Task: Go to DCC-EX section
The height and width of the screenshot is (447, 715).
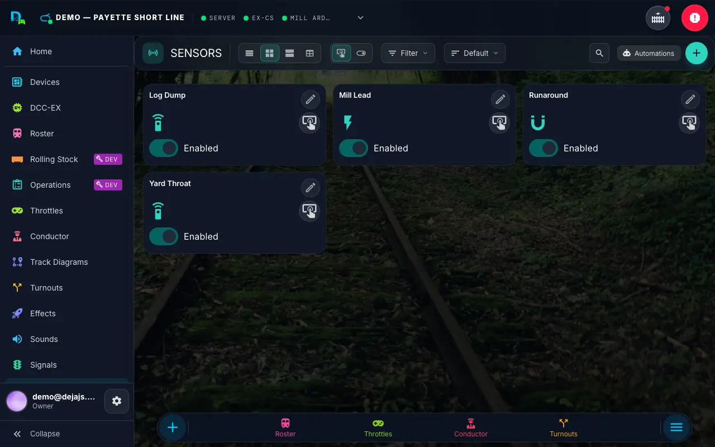Action: (x=66, y=108)
